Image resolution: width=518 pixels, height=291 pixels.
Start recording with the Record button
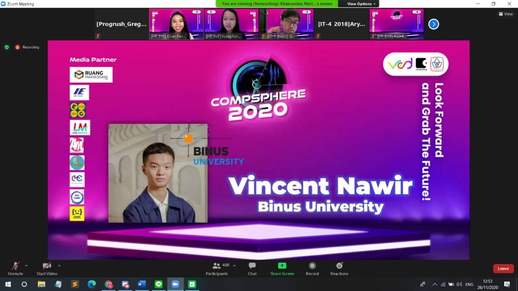tap(312, 269)
